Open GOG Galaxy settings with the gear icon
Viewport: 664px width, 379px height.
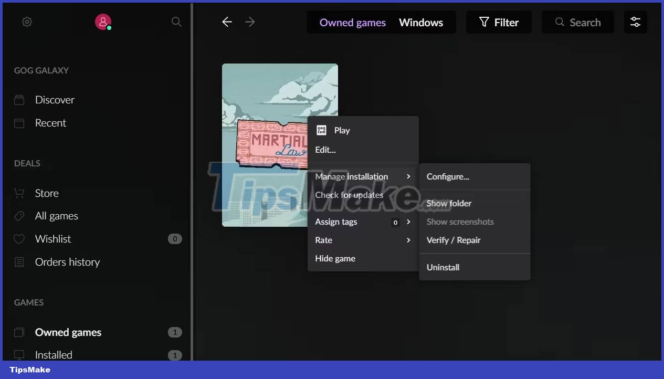[27, 22]
